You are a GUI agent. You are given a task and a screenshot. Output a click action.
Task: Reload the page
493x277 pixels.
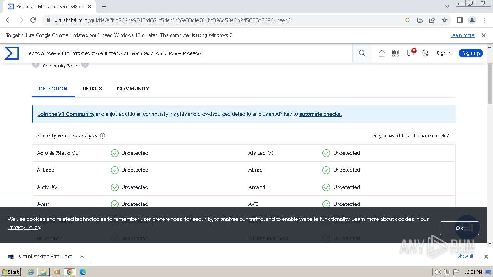pyautogui.click(x=33, y=20)
